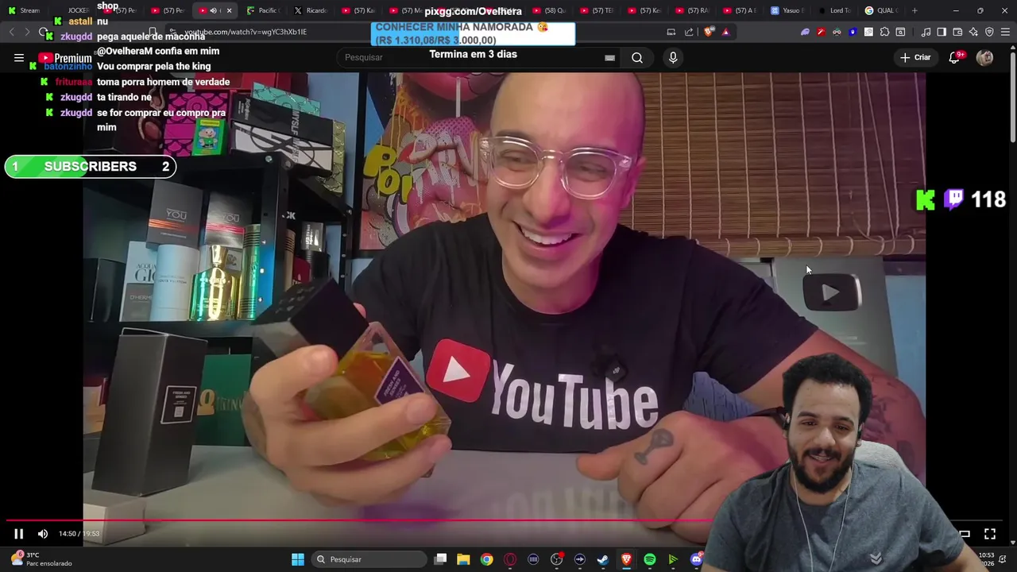Click the play button card overlay on video

[x=831, y=293]
